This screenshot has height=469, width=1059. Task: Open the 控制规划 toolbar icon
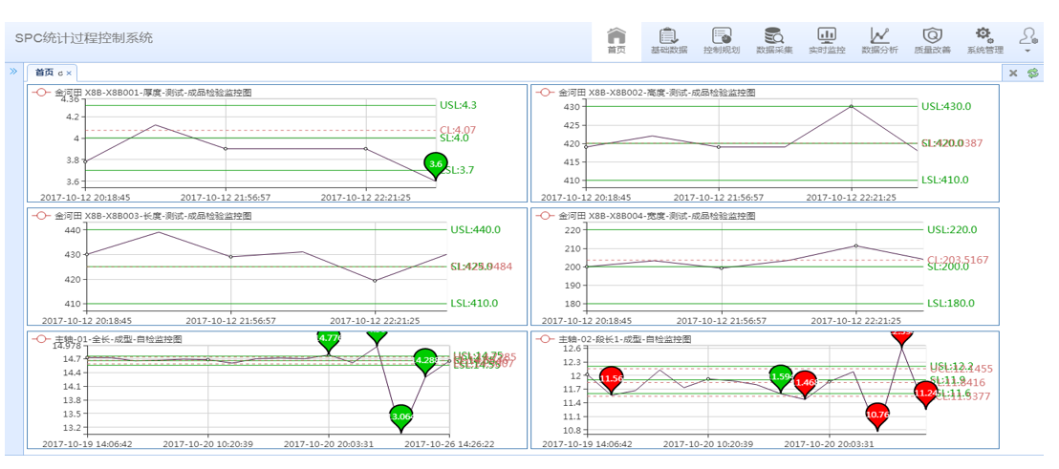tap(722, 40)
